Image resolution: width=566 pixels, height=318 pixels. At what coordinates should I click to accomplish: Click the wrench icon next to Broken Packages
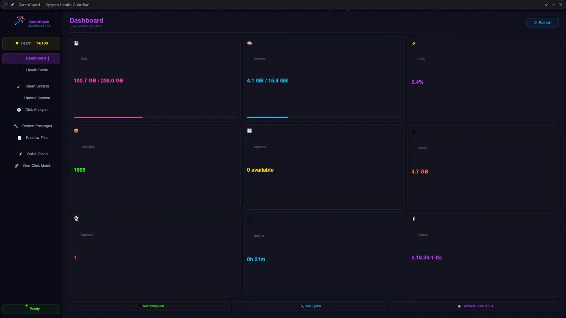coord(16,126)
